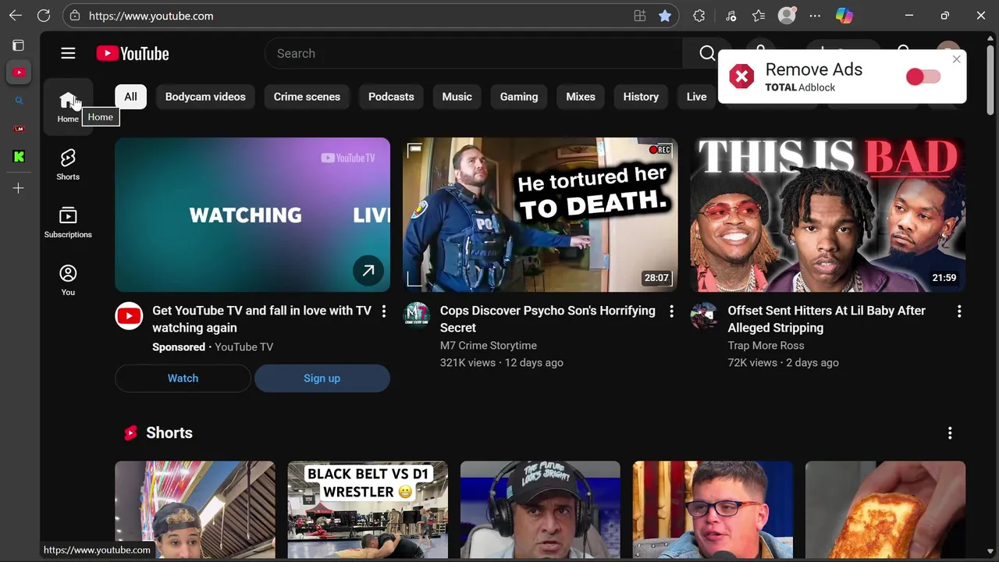The height and width of the screenshot is (562, 999).
Task: Open the Trap More Ross channel name
Action: pos(766,345)
